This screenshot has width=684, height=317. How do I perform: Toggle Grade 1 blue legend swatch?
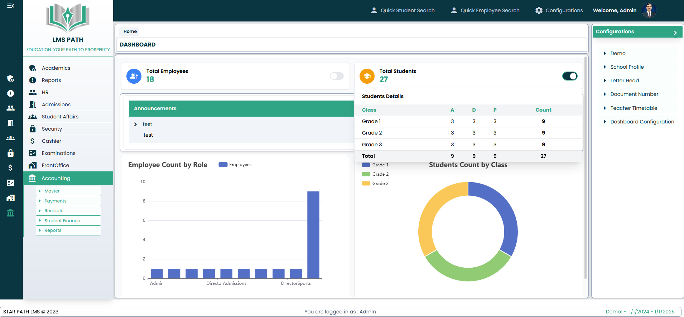366,165
